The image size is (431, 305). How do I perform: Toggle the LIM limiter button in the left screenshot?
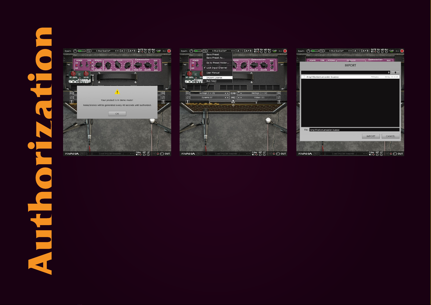point(154,154)
